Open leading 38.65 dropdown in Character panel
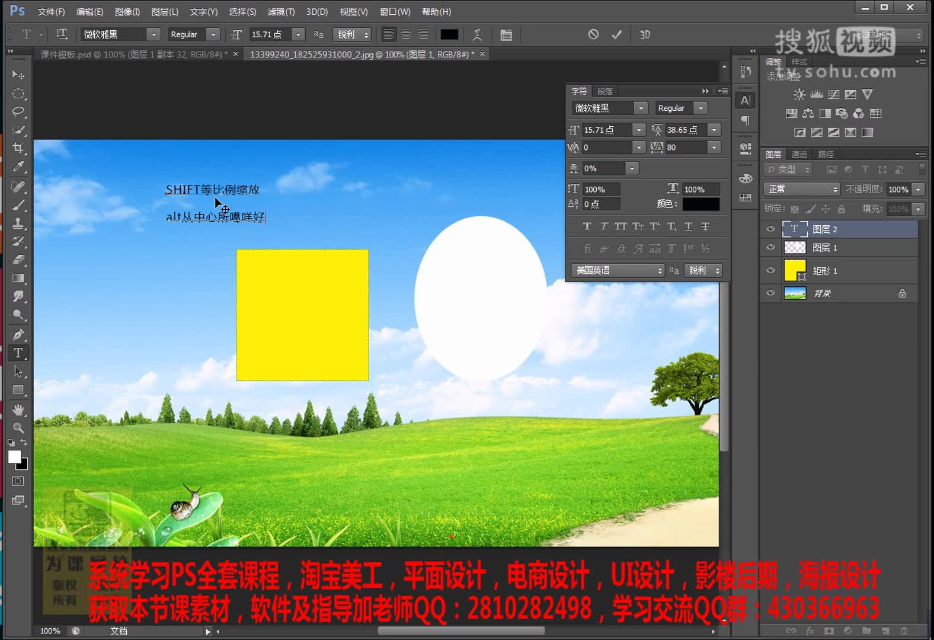The image size is (934, 640). (714, 130)
